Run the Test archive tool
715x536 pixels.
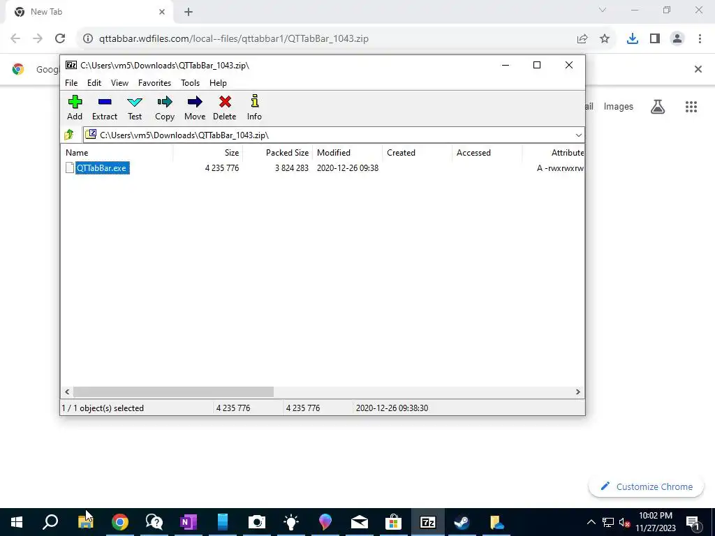tap(135, 108)
